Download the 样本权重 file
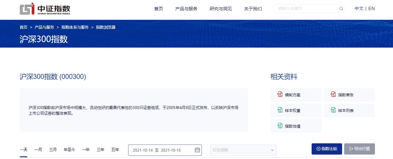393x159 pixels. pos(296,110)
